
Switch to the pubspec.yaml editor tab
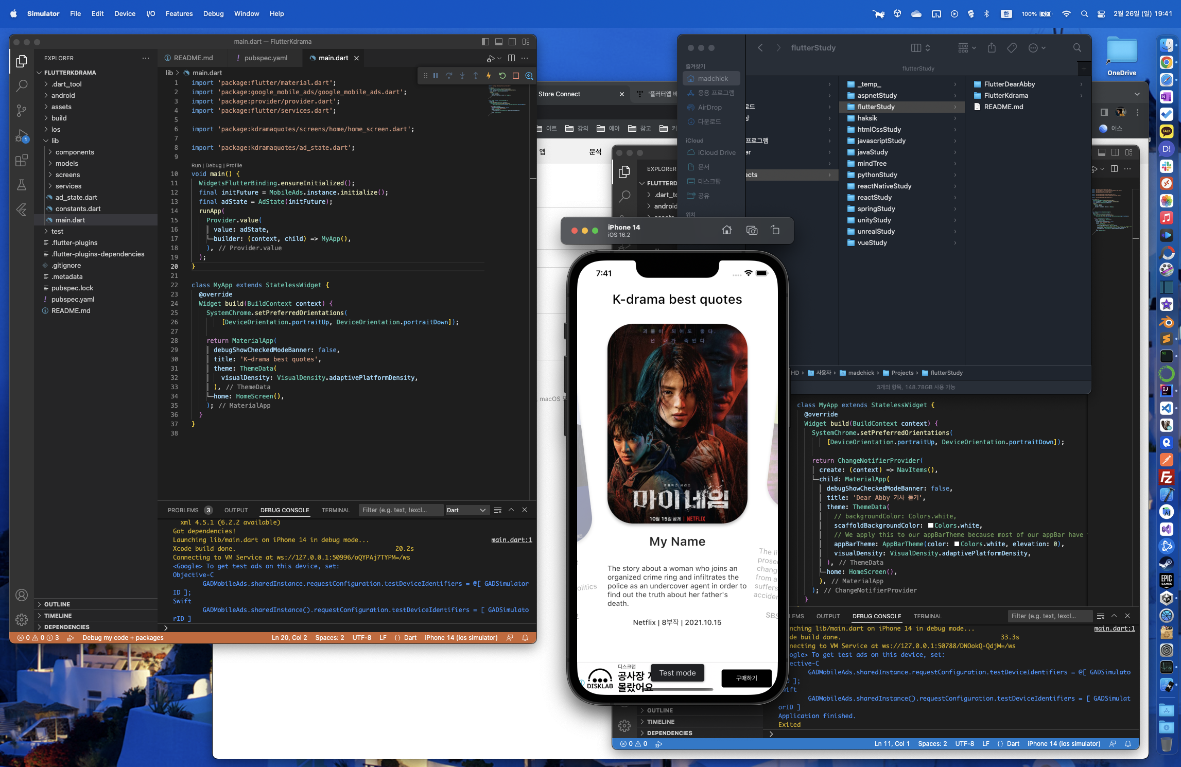coord(266,58)
